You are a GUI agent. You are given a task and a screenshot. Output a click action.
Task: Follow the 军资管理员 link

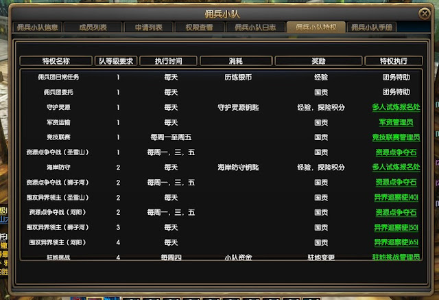pyautogui.click(x=396, y=122)
